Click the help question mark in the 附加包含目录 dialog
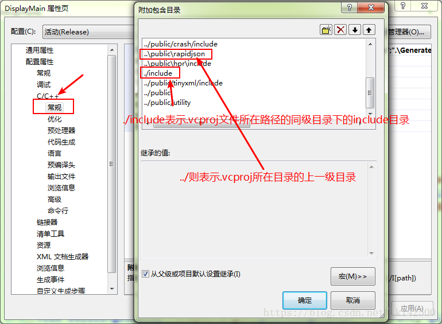 tap(349, 7)
